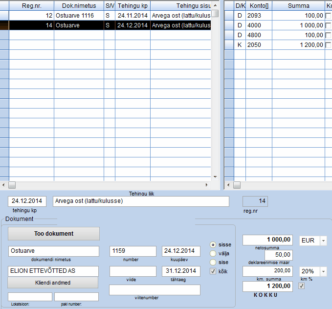Toggle the 'kõik' checkbox
The width and height of the screenshot is (332, 309).
(x=213, y=271)
